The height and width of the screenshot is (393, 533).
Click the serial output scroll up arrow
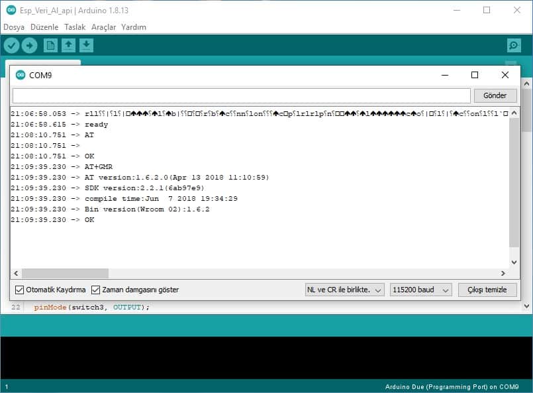click(x=514, y=113)
